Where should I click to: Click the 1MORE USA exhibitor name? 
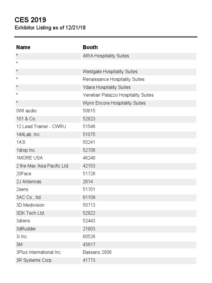click(30, 158)
